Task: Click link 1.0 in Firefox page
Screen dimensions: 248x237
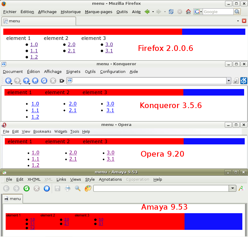Action: point(34,45)
